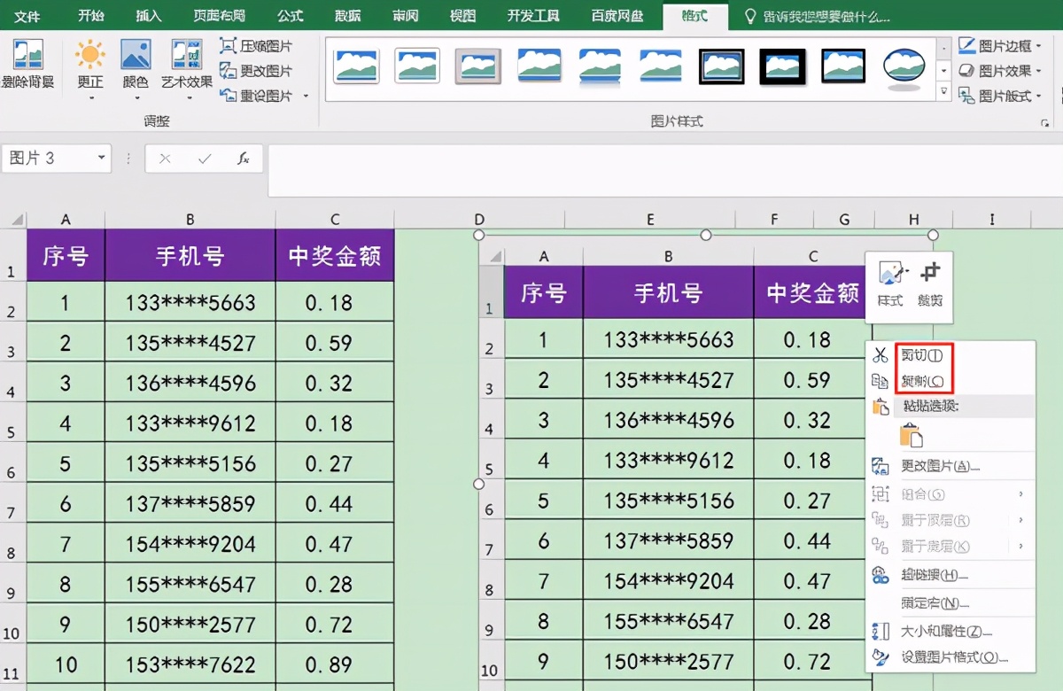Click the 百度网盘 ribbon tab
1063x691 pixels.
[617, 16]
